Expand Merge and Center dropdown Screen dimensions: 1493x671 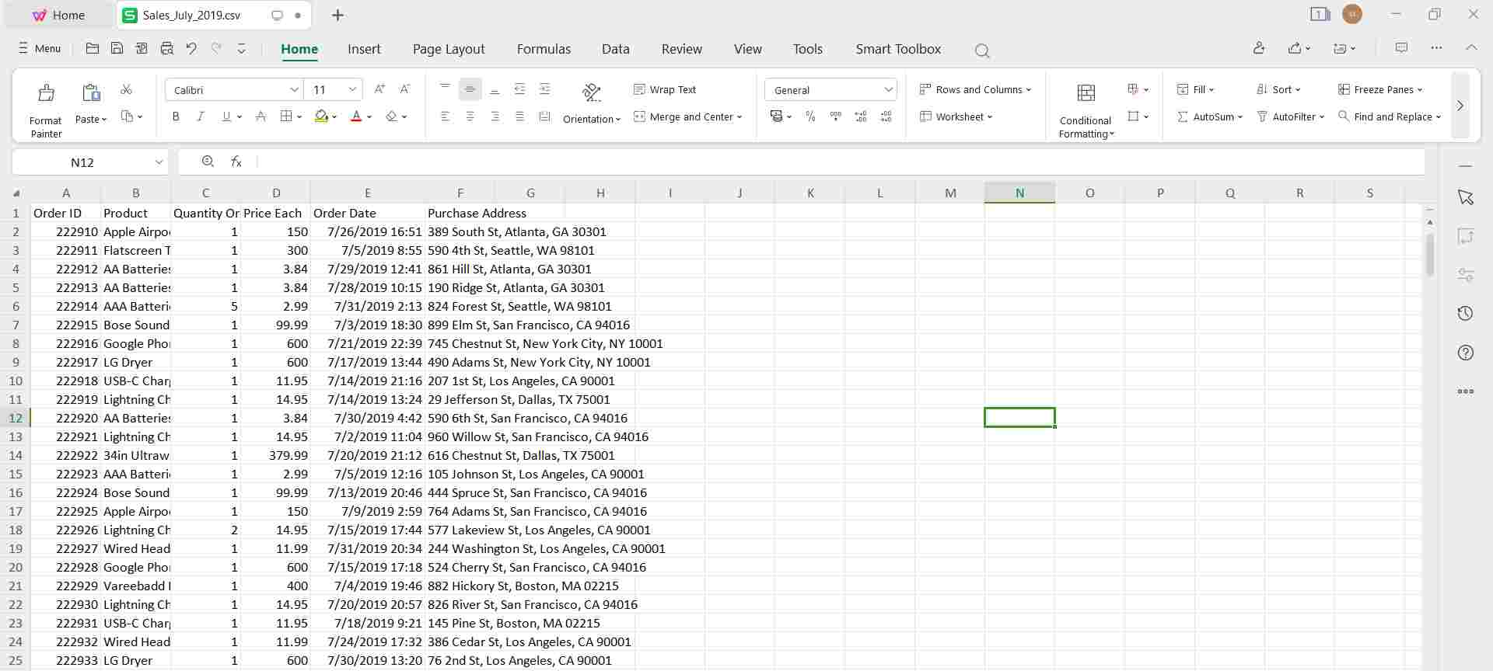[740, 117]
